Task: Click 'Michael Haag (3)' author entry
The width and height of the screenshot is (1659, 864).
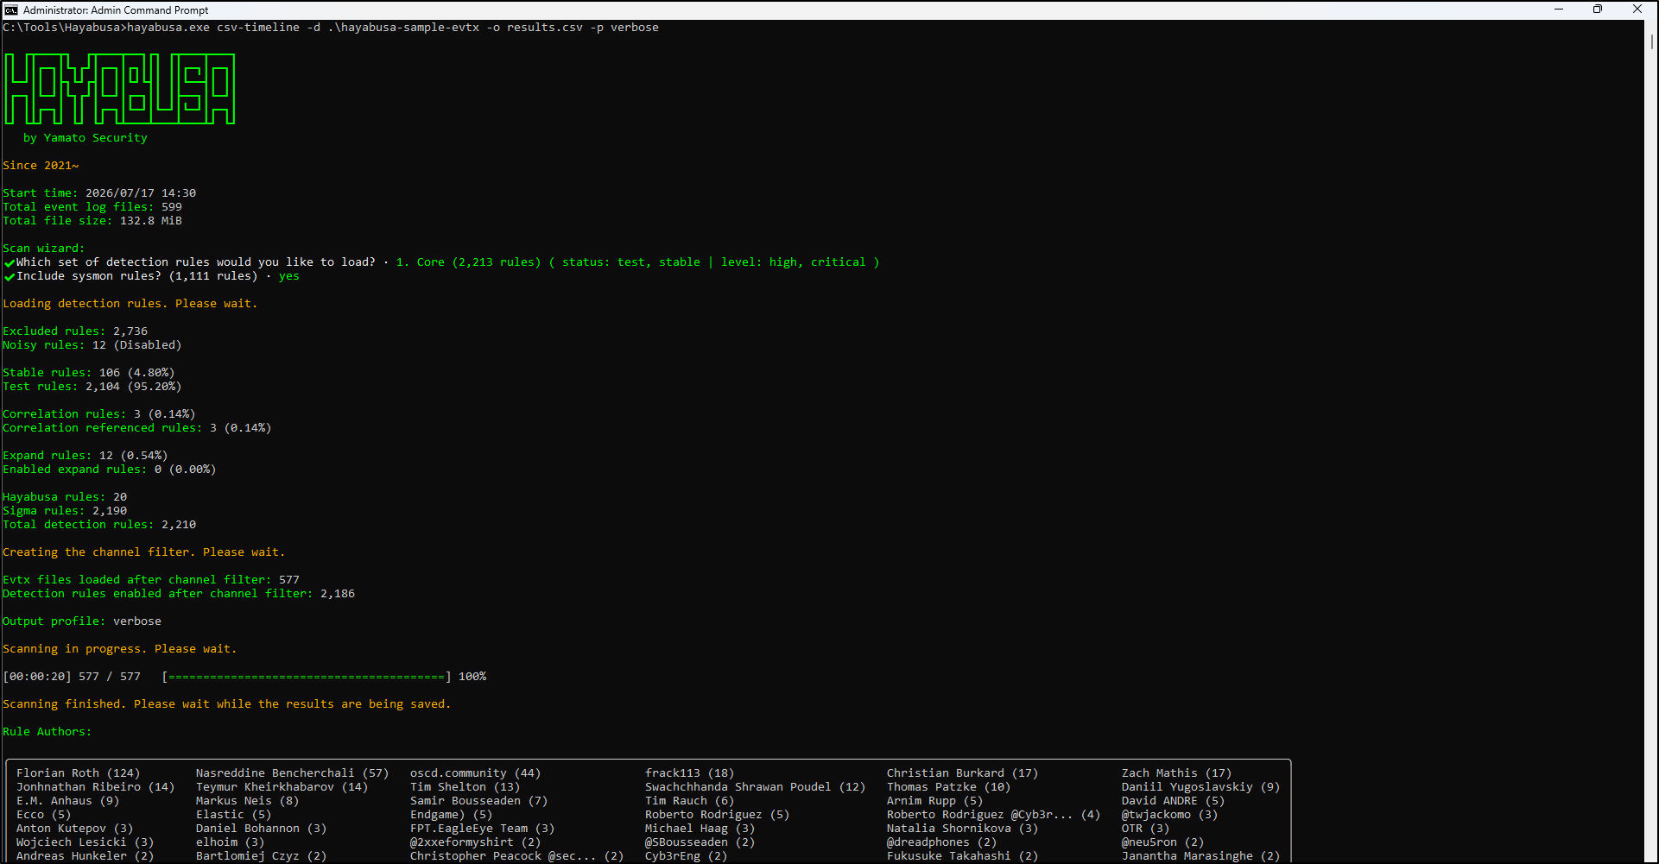Action: pos(700,829)
